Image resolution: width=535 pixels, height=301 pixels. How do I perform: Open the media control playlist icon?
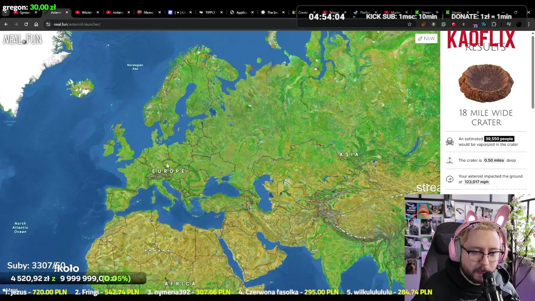[x=509, y=24]
